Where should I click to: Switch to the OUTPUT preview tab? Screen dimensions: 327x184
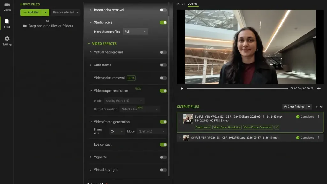pos(193,4)
